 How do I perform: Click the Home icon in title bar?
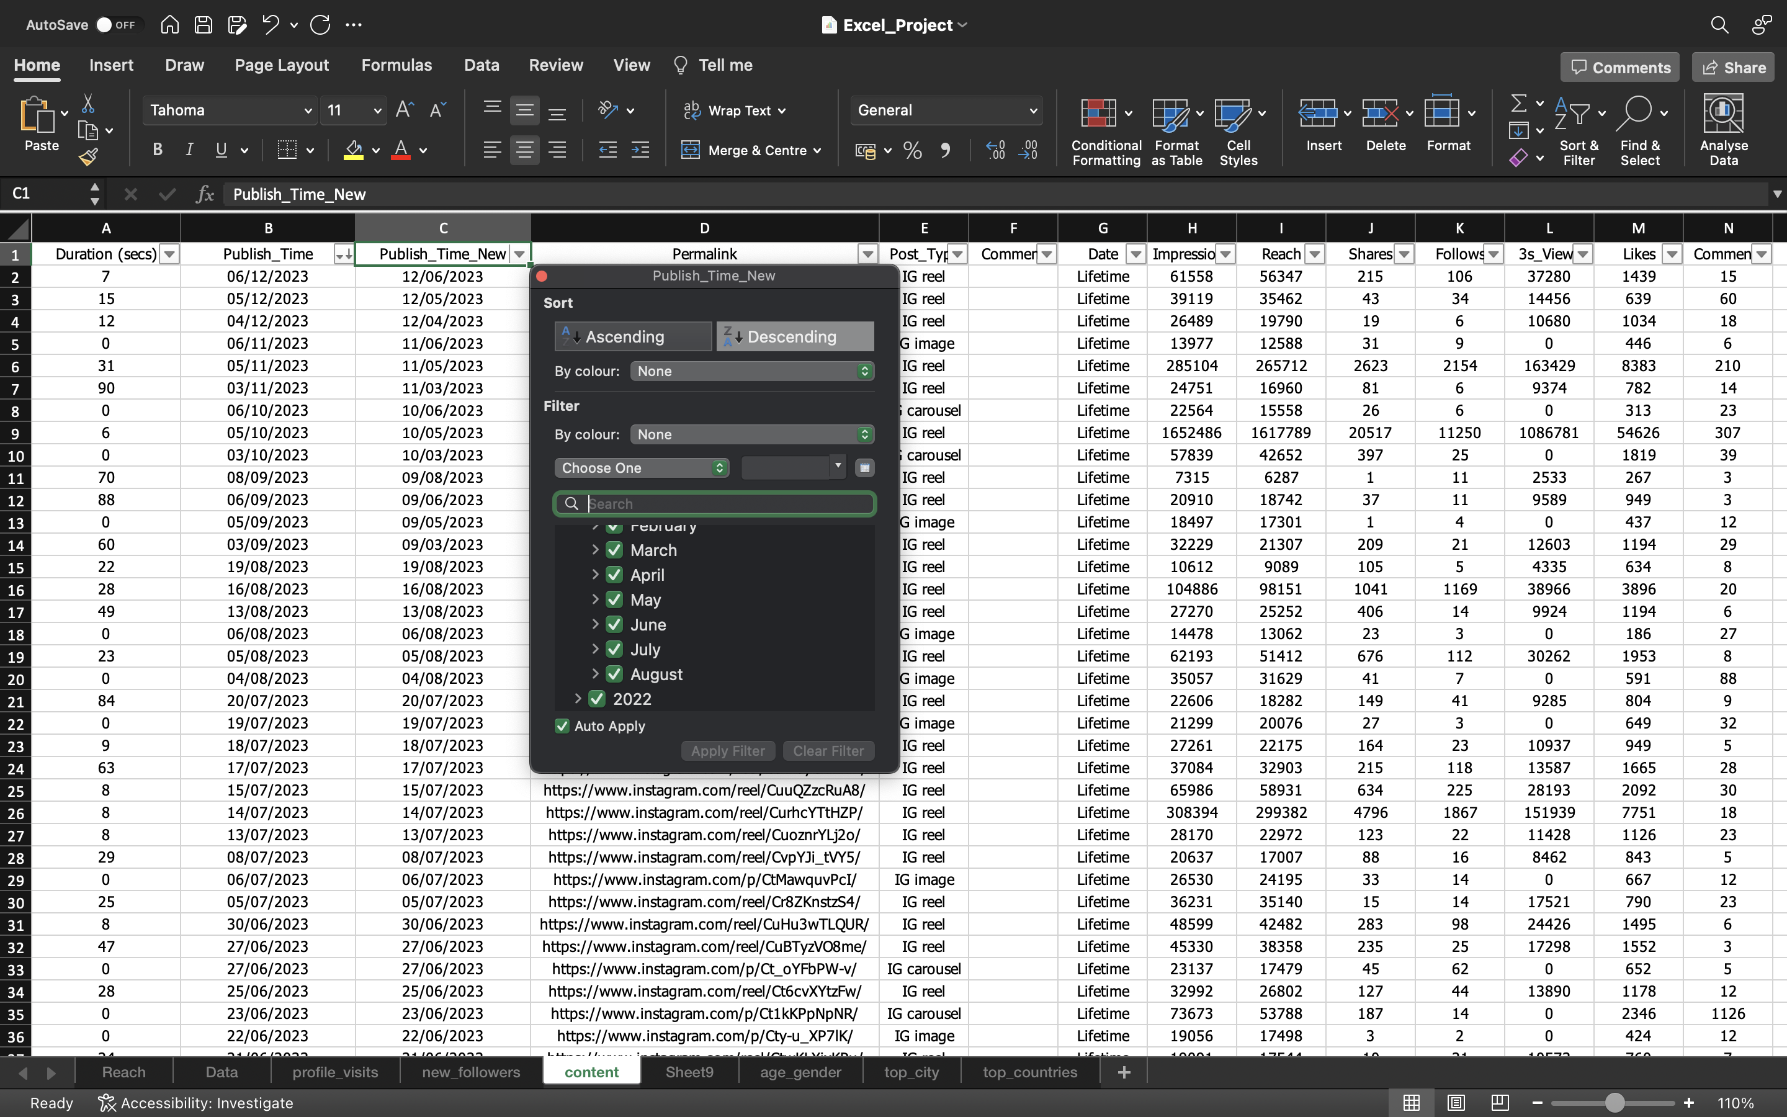[x=169, y=24]
